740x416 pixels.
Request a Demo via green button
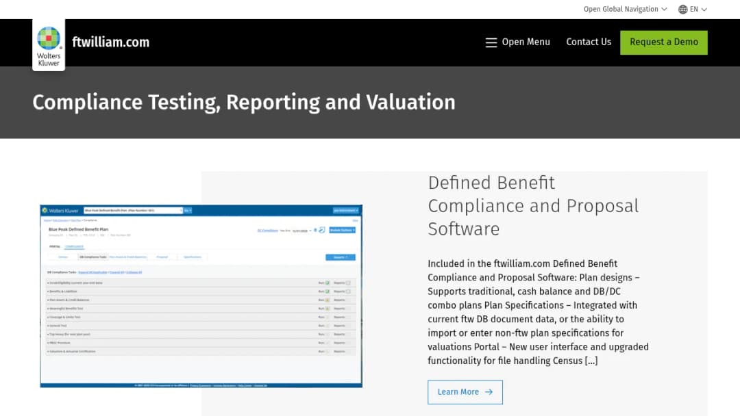click(663, 42)
